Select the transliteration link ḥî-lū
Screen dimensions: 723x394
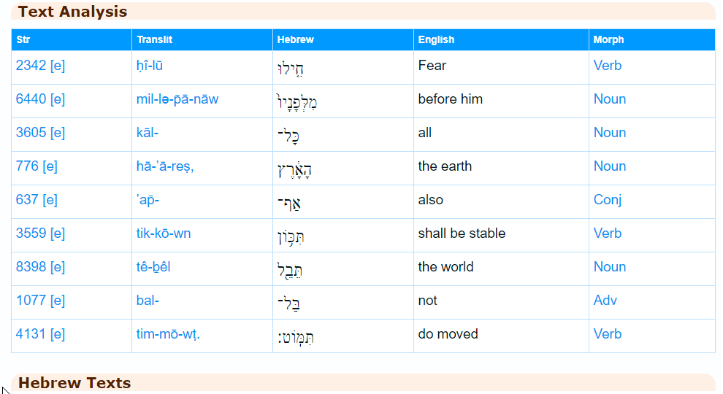[150, 66]
